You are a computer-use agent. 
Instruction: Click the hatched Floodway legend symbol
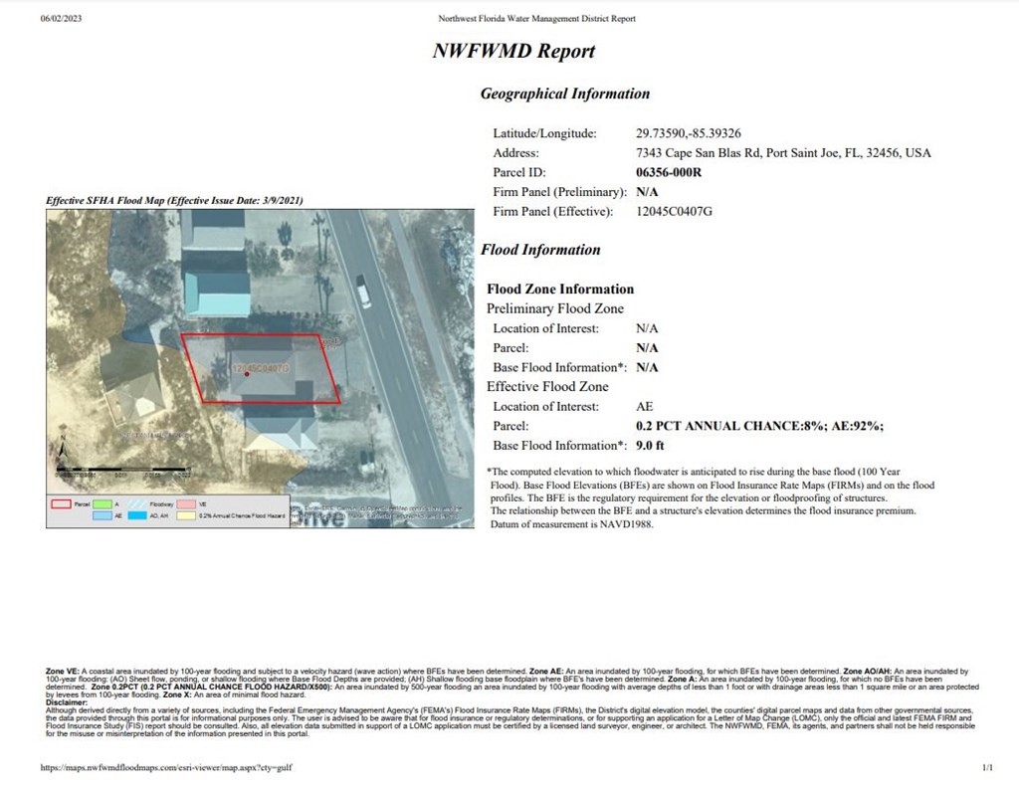(137, 504)
